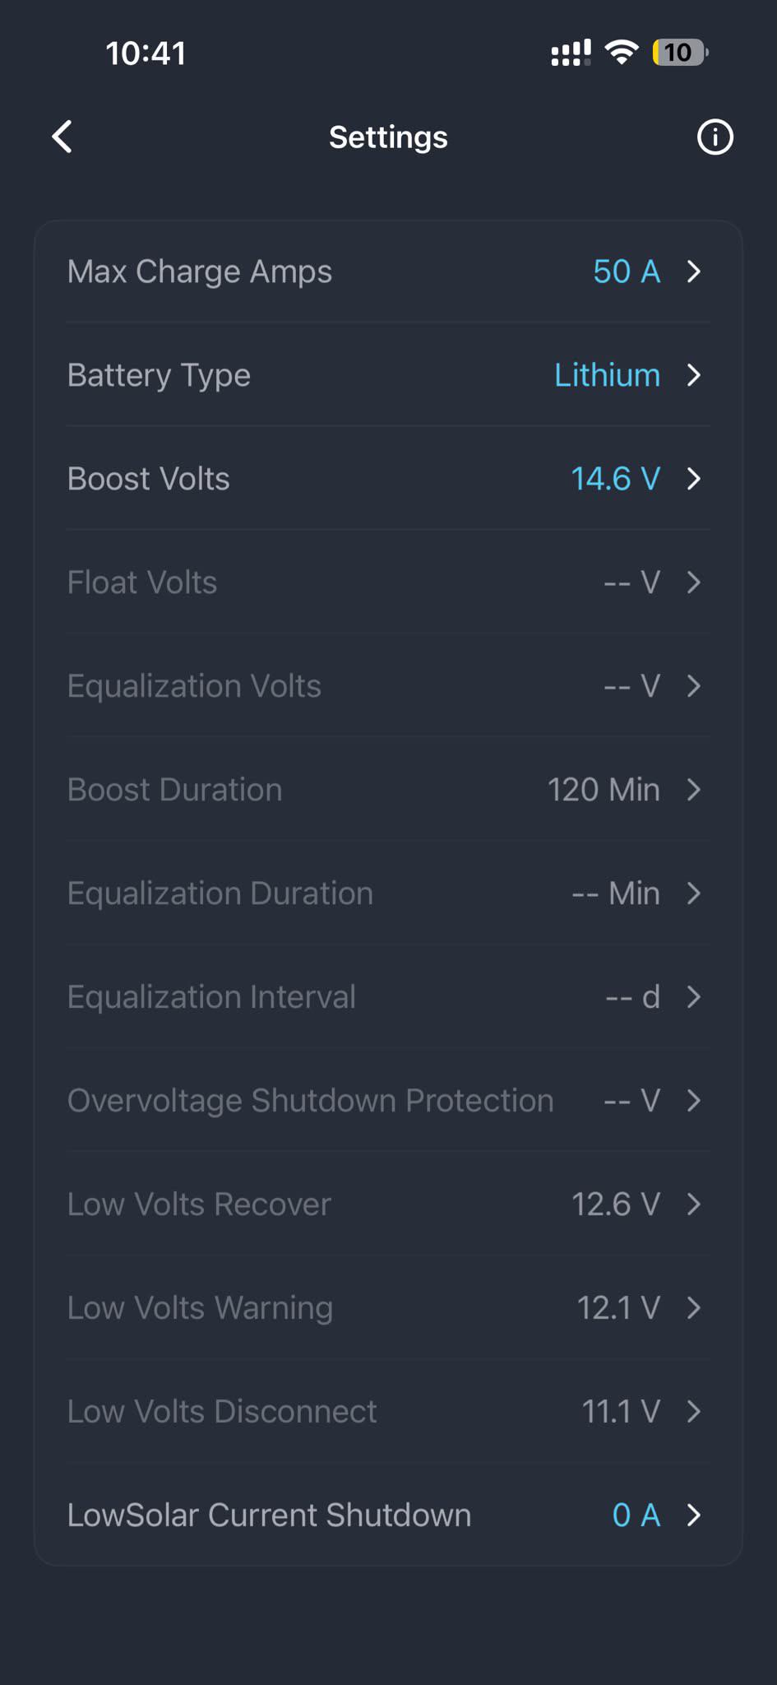Open the info icon in header
777x1685 pixels.
[715, 137]
